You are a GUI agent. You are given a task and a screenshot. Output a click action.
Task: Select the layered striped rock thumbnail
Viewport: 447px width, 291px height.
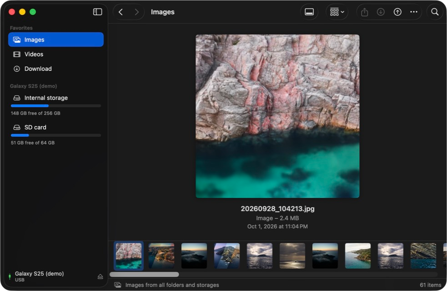[x=423, y=256]
